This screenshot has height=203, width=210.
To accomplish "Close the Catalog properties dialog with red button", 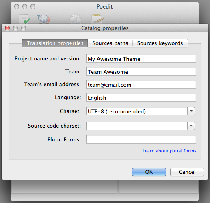I will click(x=7, y=28).
